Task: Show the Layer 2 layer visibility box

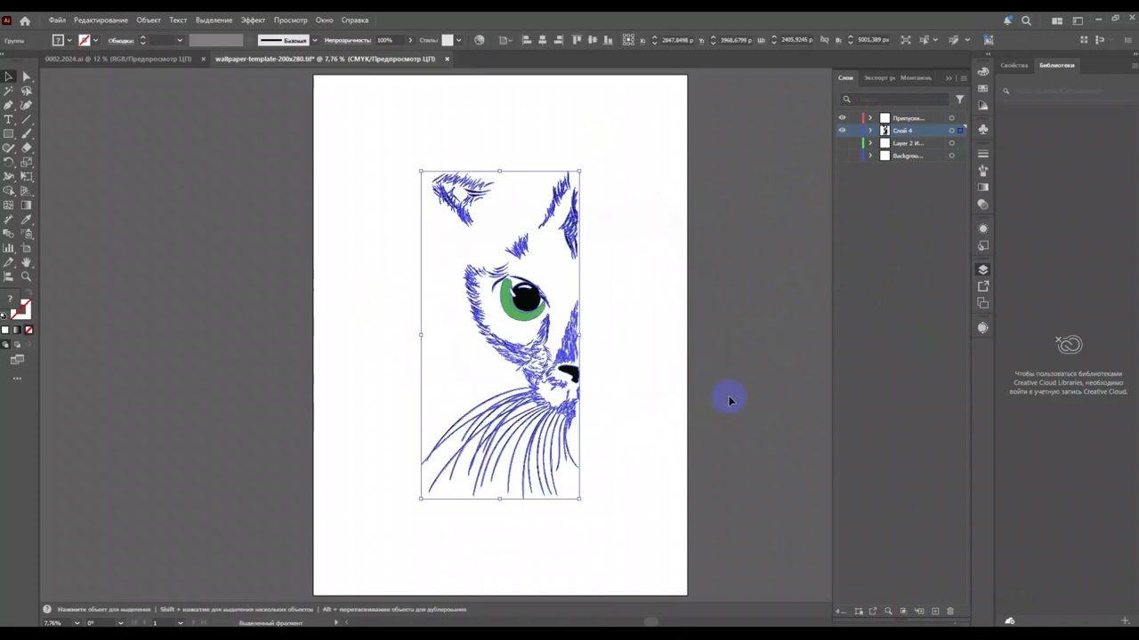Action: [x=842, y=143]
